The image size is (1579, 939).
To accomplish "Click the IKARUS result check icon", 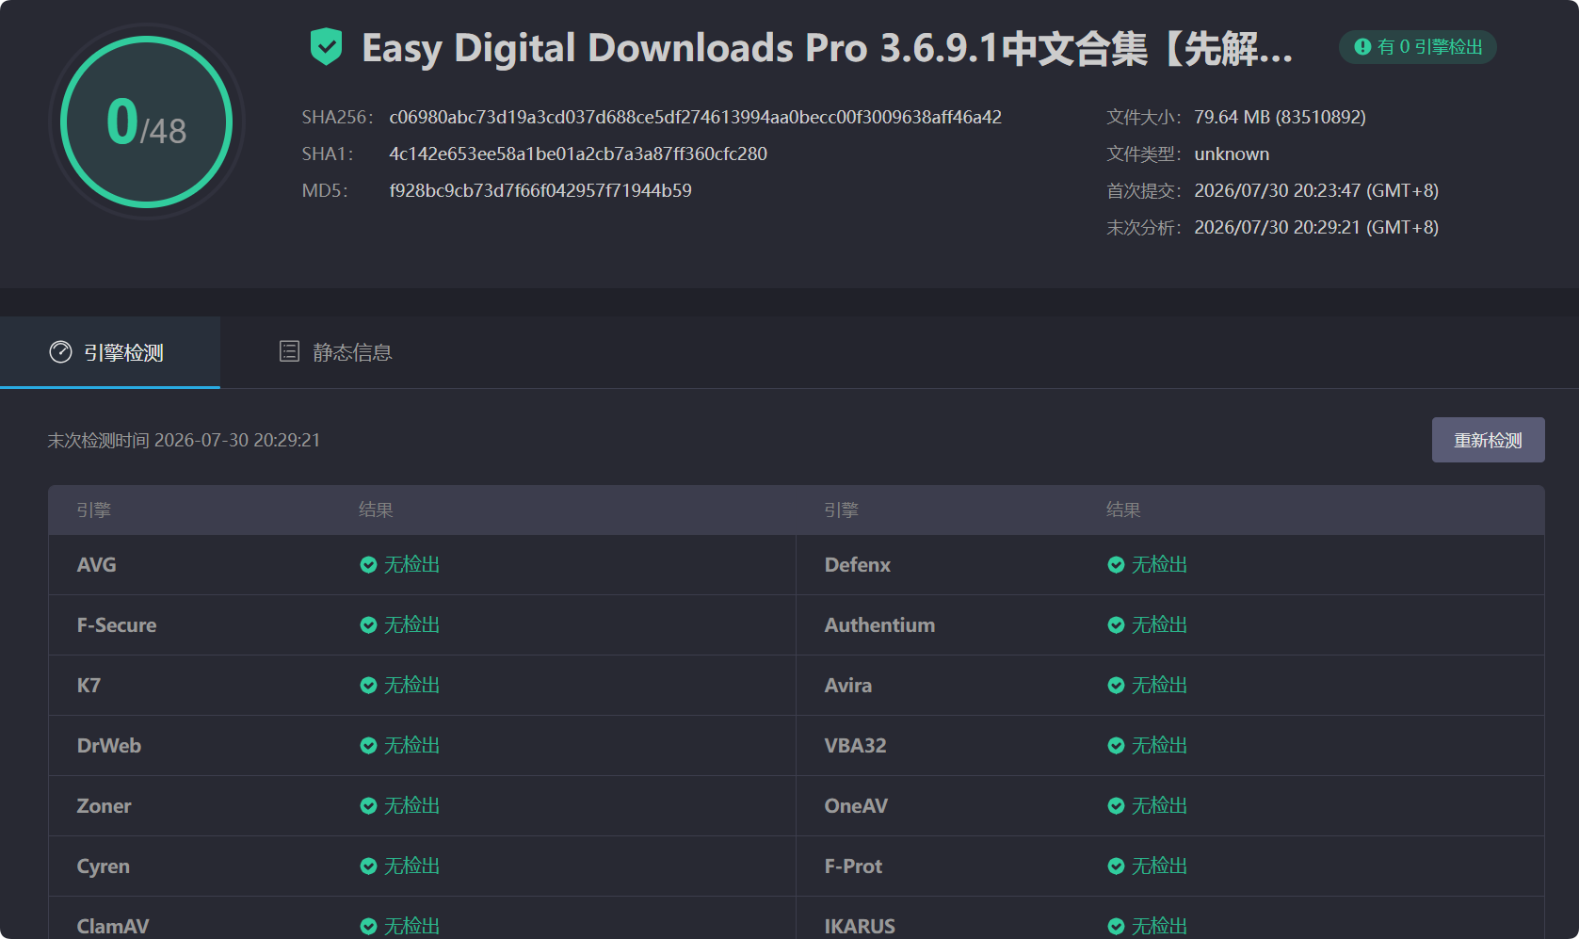I will [1116, 927].
